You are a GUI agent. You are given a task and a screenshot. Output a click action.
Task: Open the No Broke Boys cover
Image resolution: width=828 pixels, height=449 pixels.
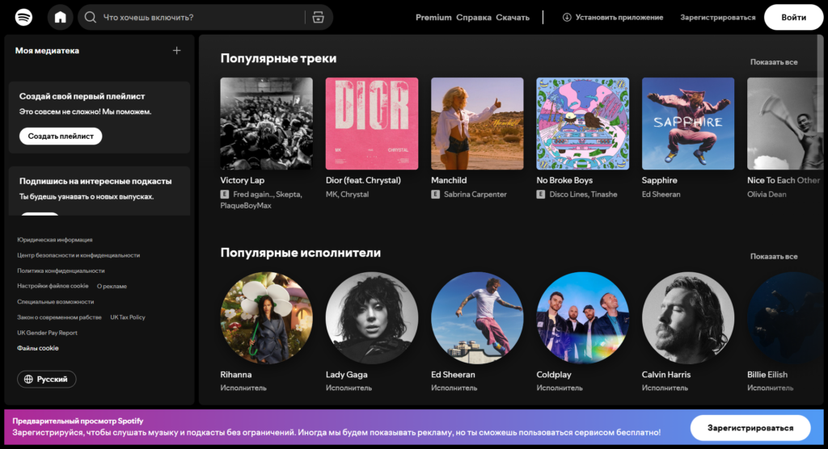coord(582,124)
